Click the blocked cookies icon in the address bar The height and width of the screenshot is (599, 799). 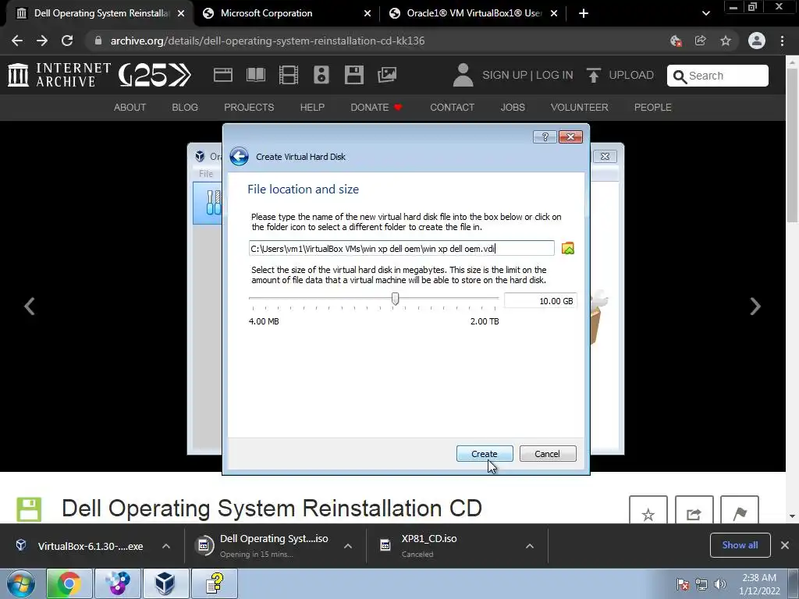tap(676, 41)
